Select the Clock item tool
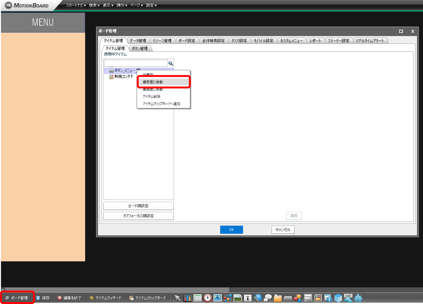This screenshot has height=304, width=423. [x=208, y=298]
